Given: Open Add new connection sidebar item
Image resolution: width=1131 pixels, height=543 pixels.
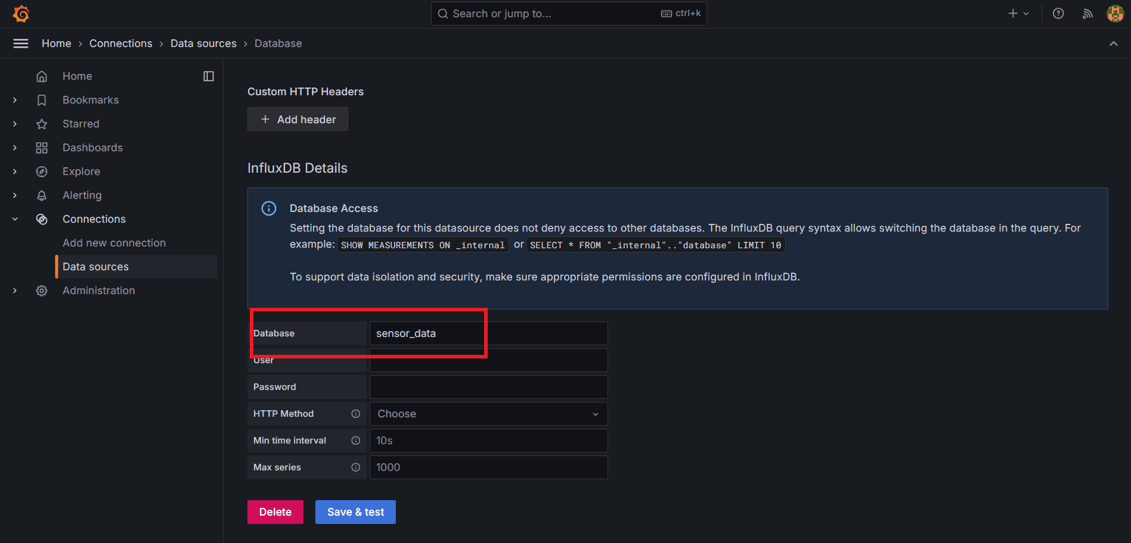Looking at the screenshot, I should 114,243.
